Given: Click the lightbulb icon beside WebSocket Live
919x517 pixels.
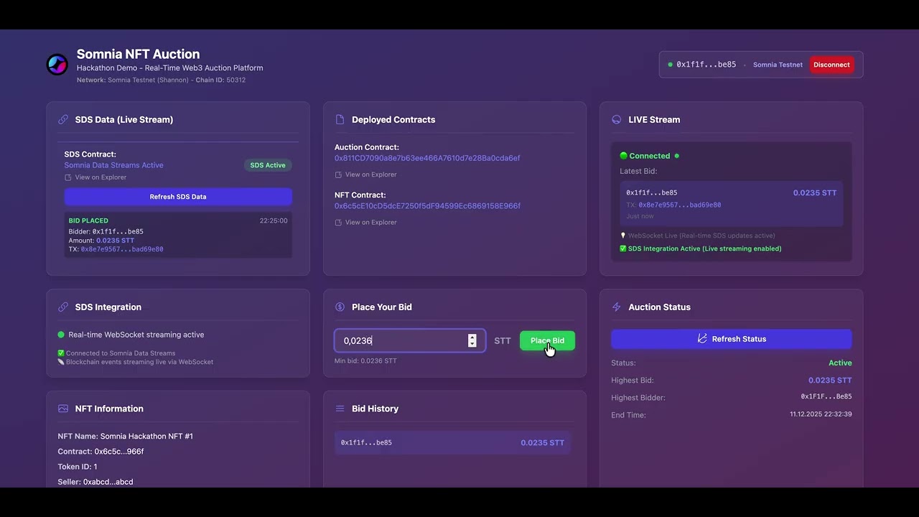Looking at the screenshot, I should 623,236.
